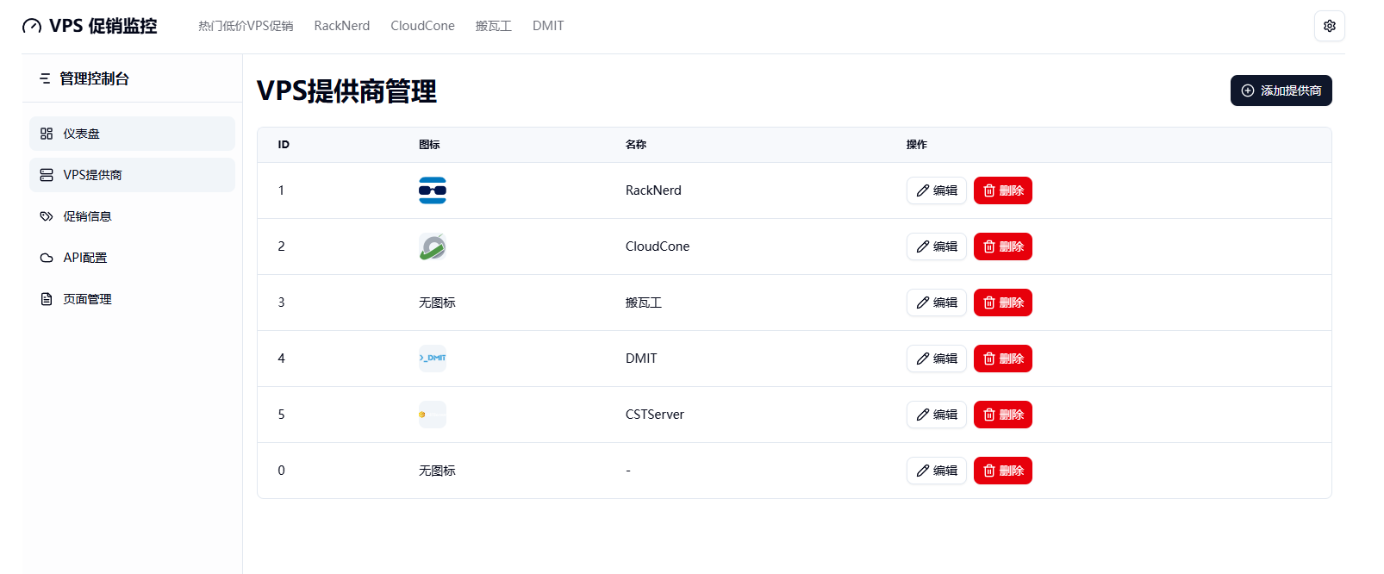This screenshot has width=1384, height=574.
Task: Delete the row with ID 0
Action: click(x=1003, y=471)
